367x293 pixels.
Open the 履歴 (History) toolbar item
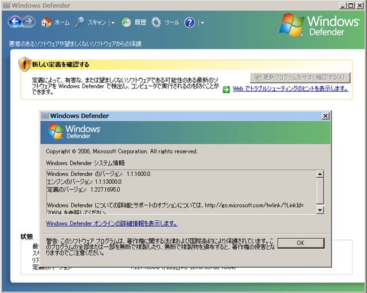[x=140, y=22]
